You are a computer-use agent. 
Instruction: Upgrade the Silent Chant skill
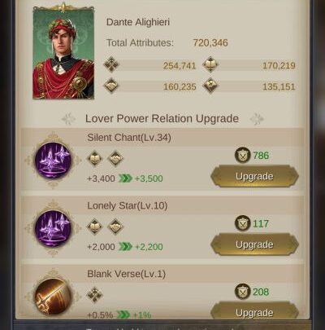pos(254,176)
